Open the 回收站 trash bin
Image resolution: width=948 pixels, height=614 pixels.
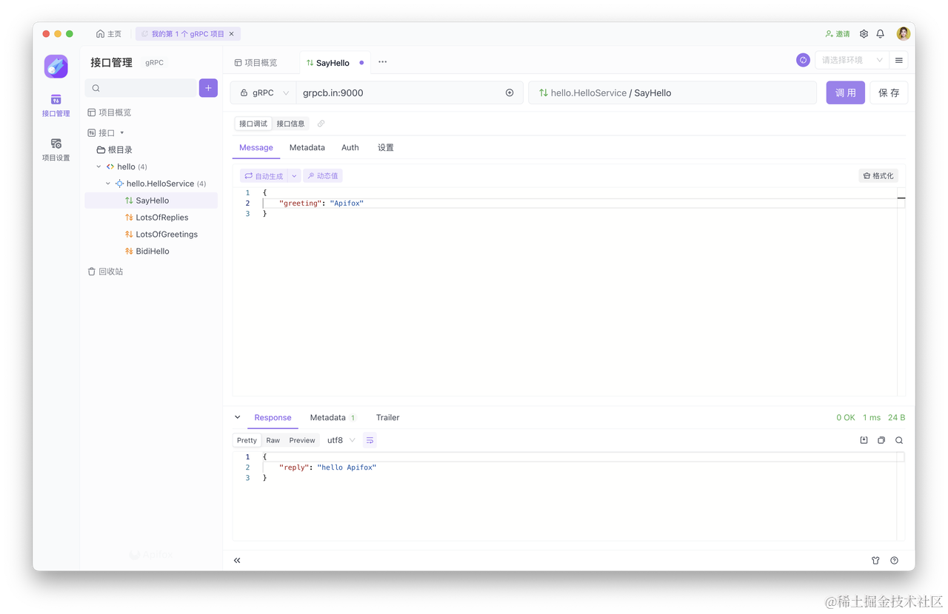coord(105,271)
